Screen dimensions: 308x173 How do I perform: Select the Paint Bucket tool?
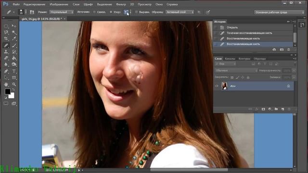coord(14,58)
